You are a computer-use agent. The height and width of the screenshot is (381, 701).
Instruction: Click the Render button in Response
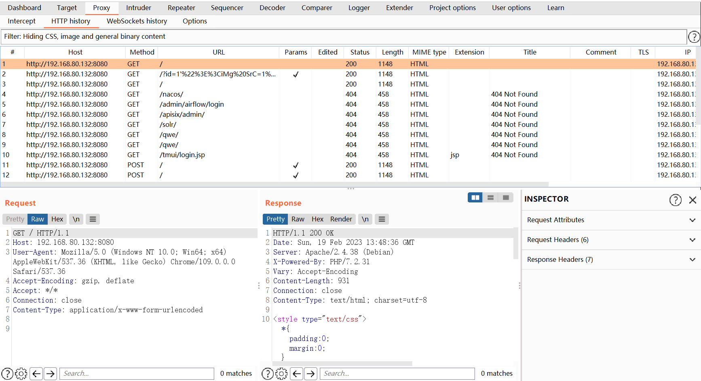[341, 219]
